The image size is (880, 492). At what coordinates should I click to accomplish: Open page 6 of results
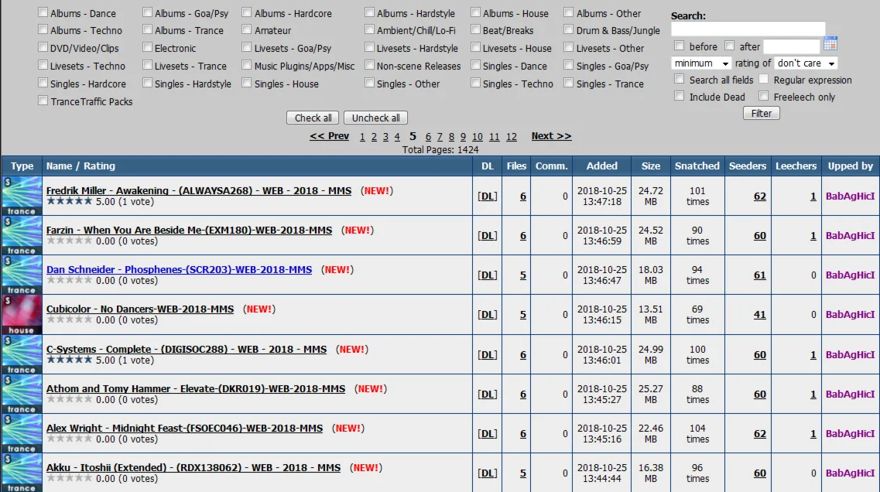428,136
